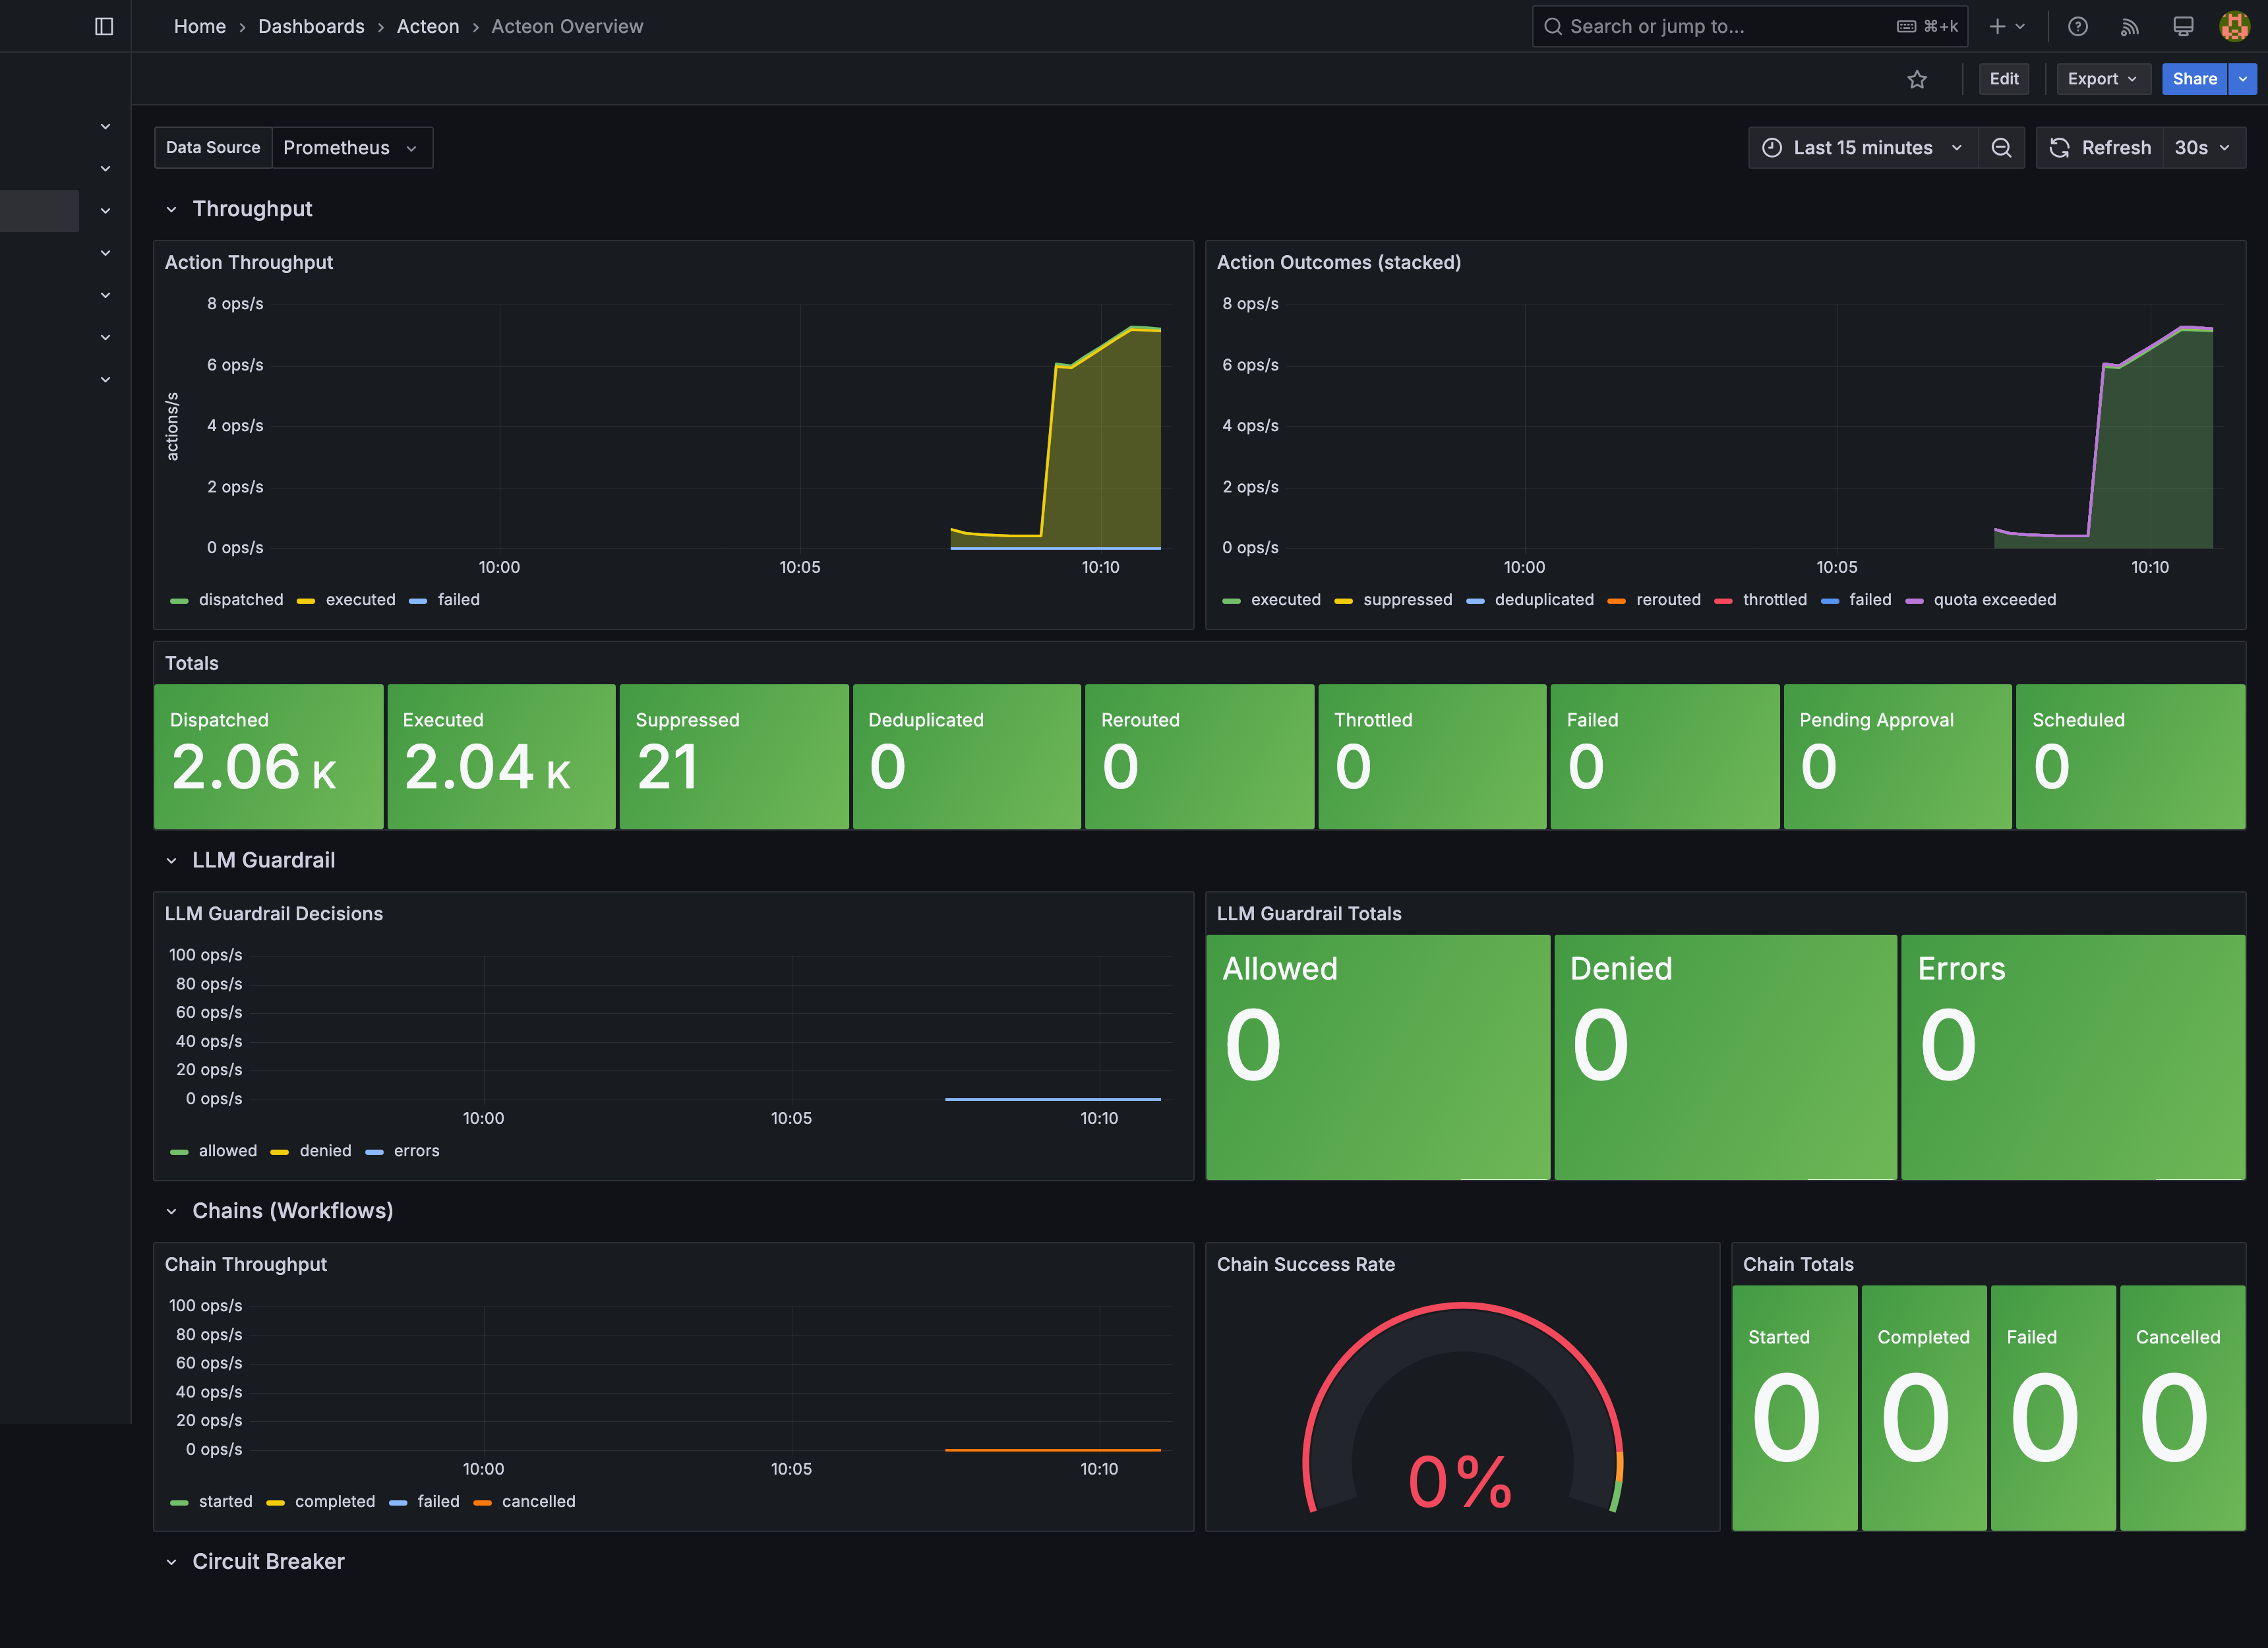Open the Help menu icon
2268x1648 pixels.
(x=2078, y=26)
